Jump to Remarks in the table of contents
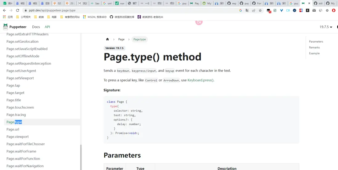Image resolution: width=338 pixels, height=170 pixels. coord(314,48)
